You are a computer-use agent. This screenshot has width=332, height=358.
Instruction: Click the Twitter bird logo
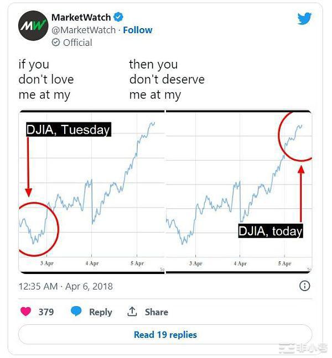click(x=304, y=19)
